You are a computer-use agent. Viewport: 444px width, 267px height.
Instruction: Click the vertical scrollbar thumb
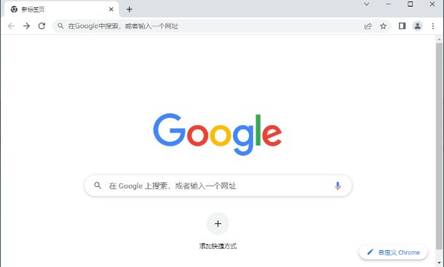click(x=439, y=146)
